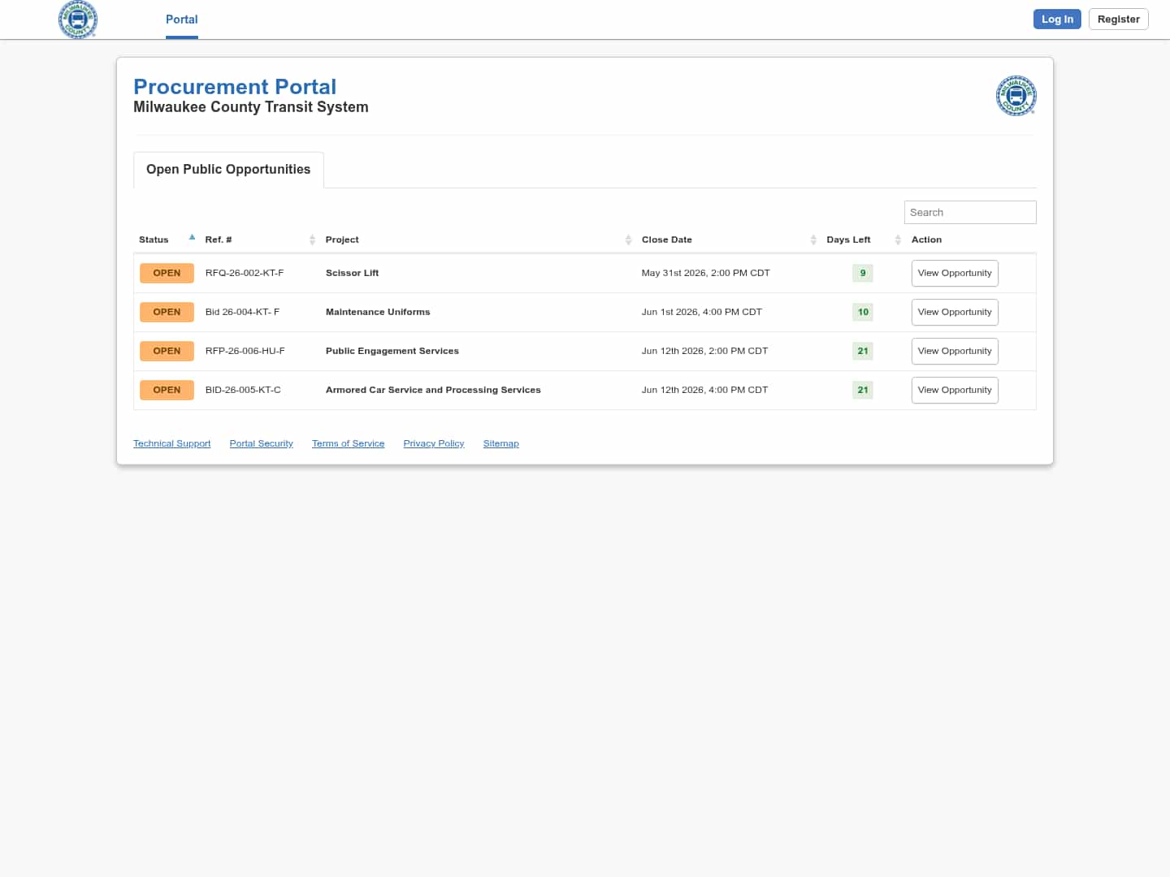Click reference Bid 26-004-KT- F

click(242, 312)
